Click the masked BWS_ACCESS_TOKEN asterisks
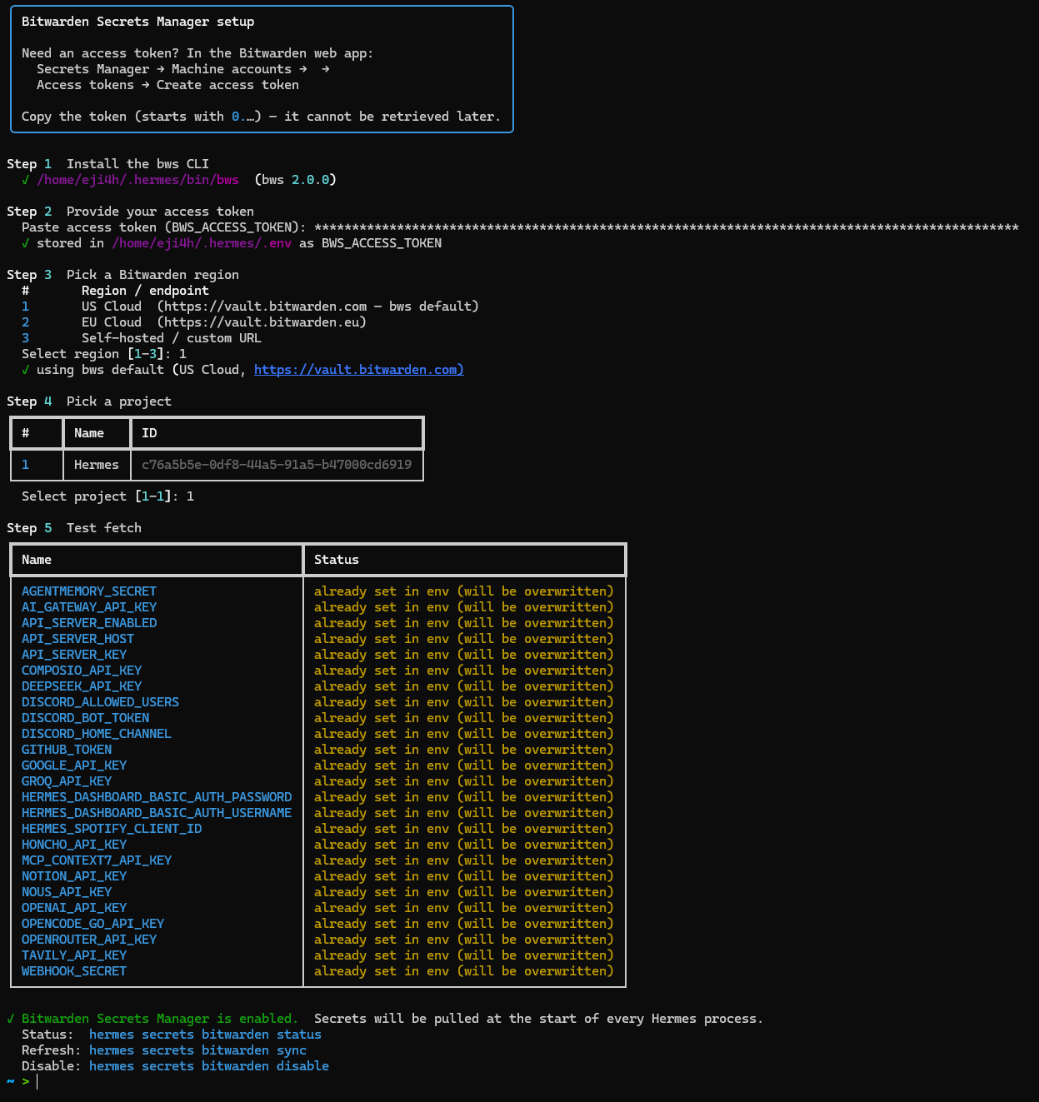 pos(667,227)
